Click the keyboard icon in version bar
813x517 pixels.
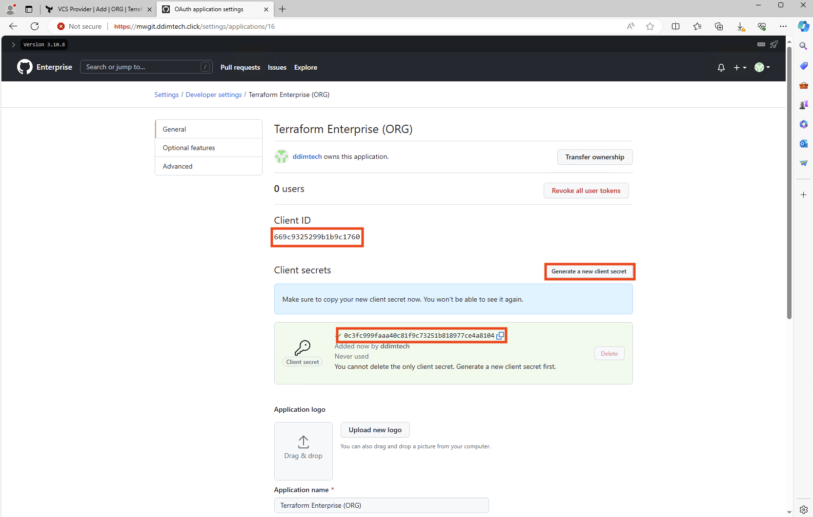click(x=761, y=44)
